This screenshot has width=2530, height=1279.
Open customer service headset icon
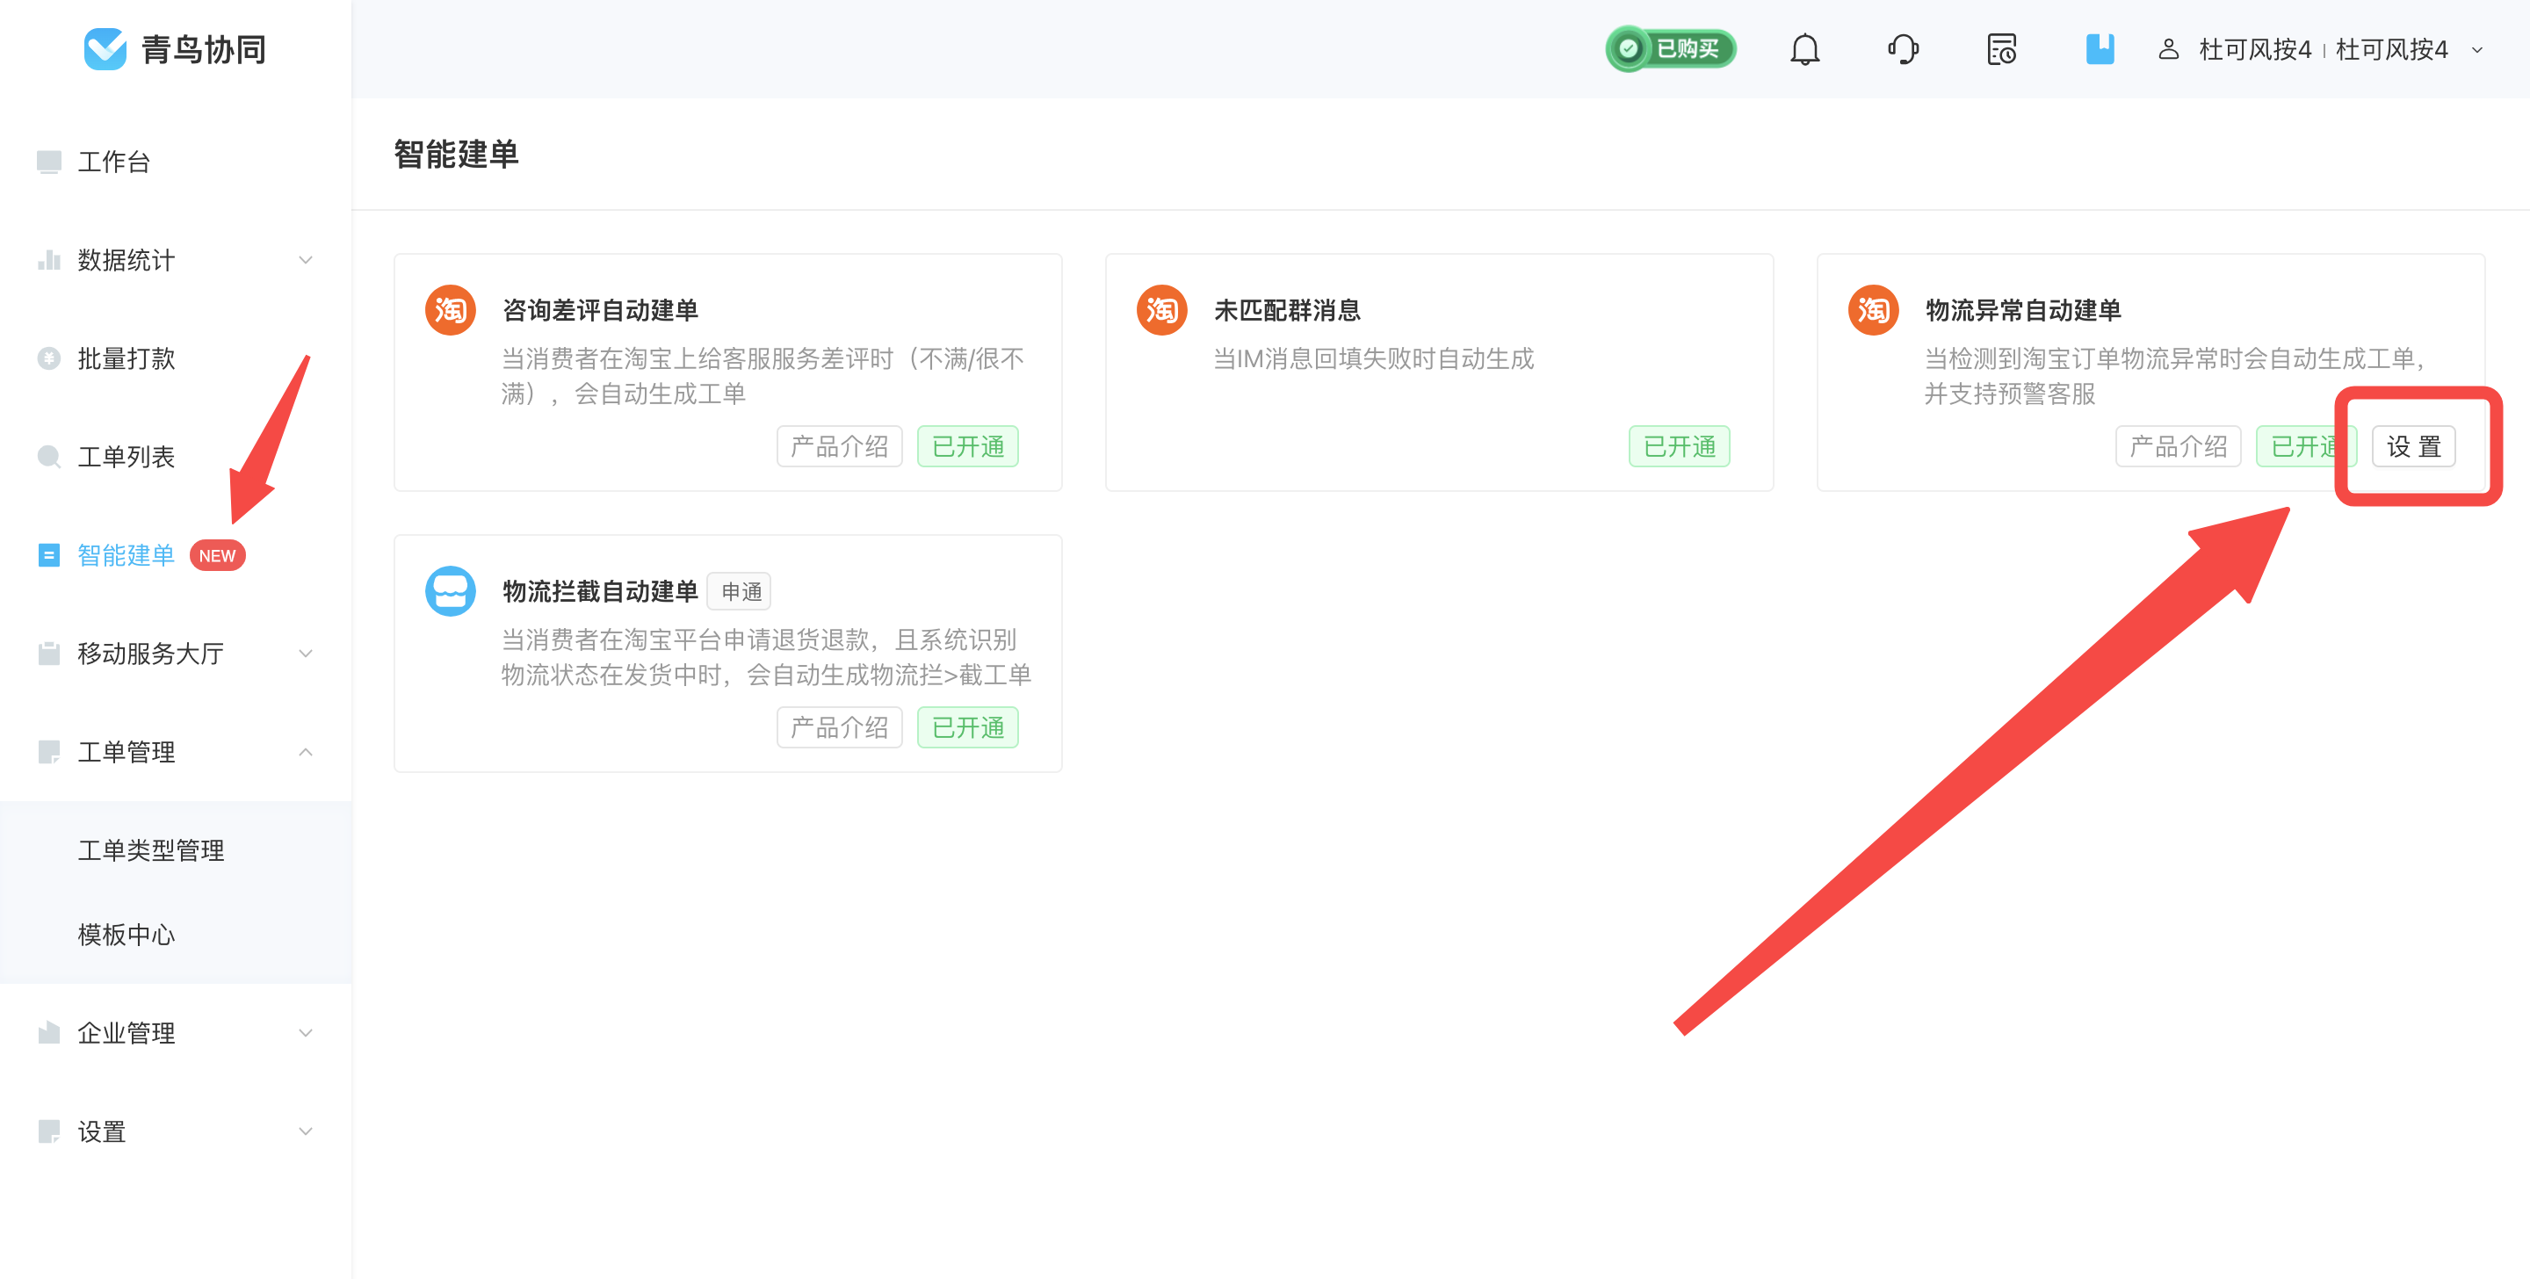pos(1903,49)
